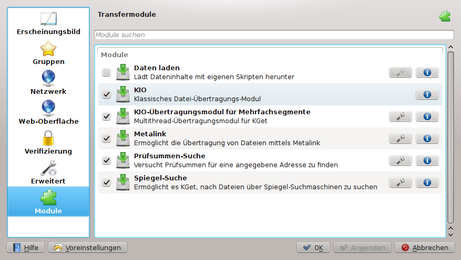Focus the Module suchen search field
Image resolution: width=461 pixels, height=260 pixels.
[x=274, y=35]
